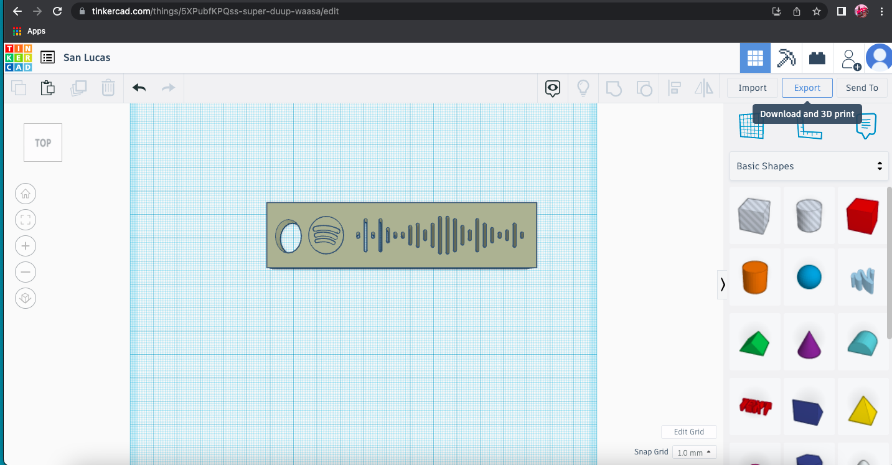
Task: Click Fit all in view icon
Action: (x=26, y=220)
